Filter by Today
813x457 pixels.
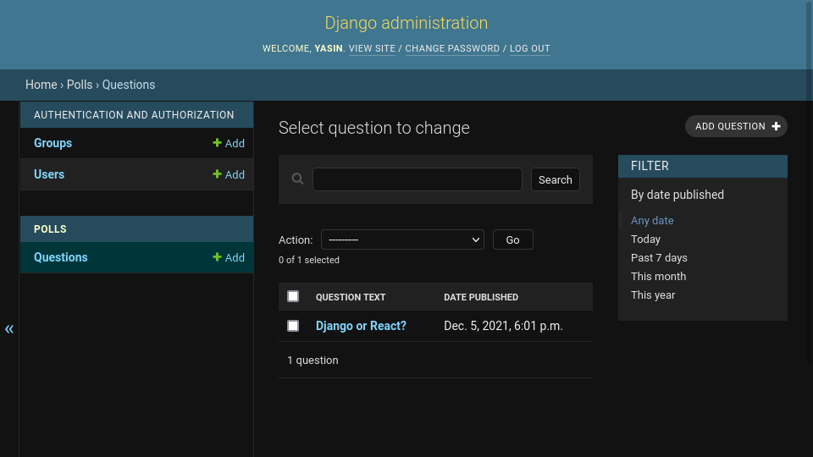click(x=645, y=240)
